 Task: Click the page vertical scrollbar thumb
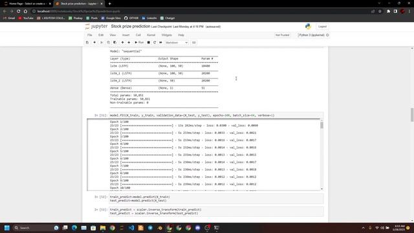point(412,115)
